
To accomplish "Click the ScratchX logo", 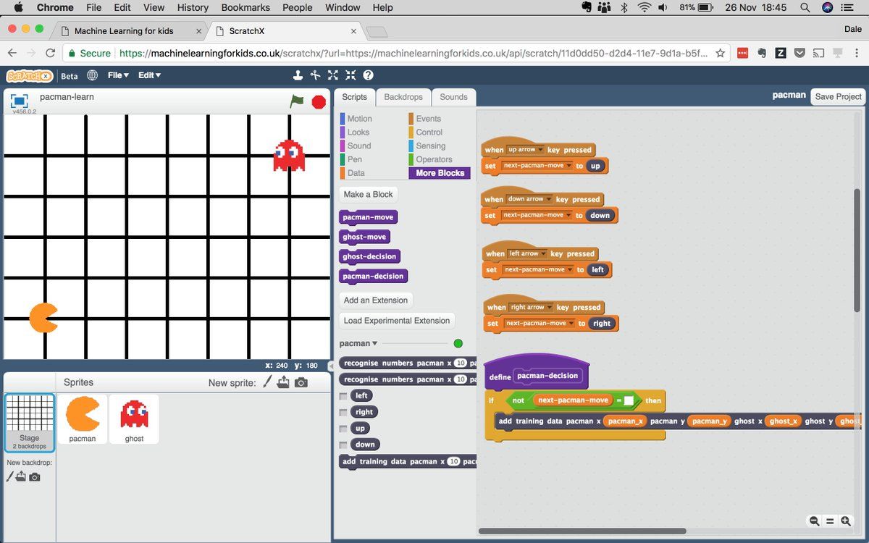I will 30,75.
